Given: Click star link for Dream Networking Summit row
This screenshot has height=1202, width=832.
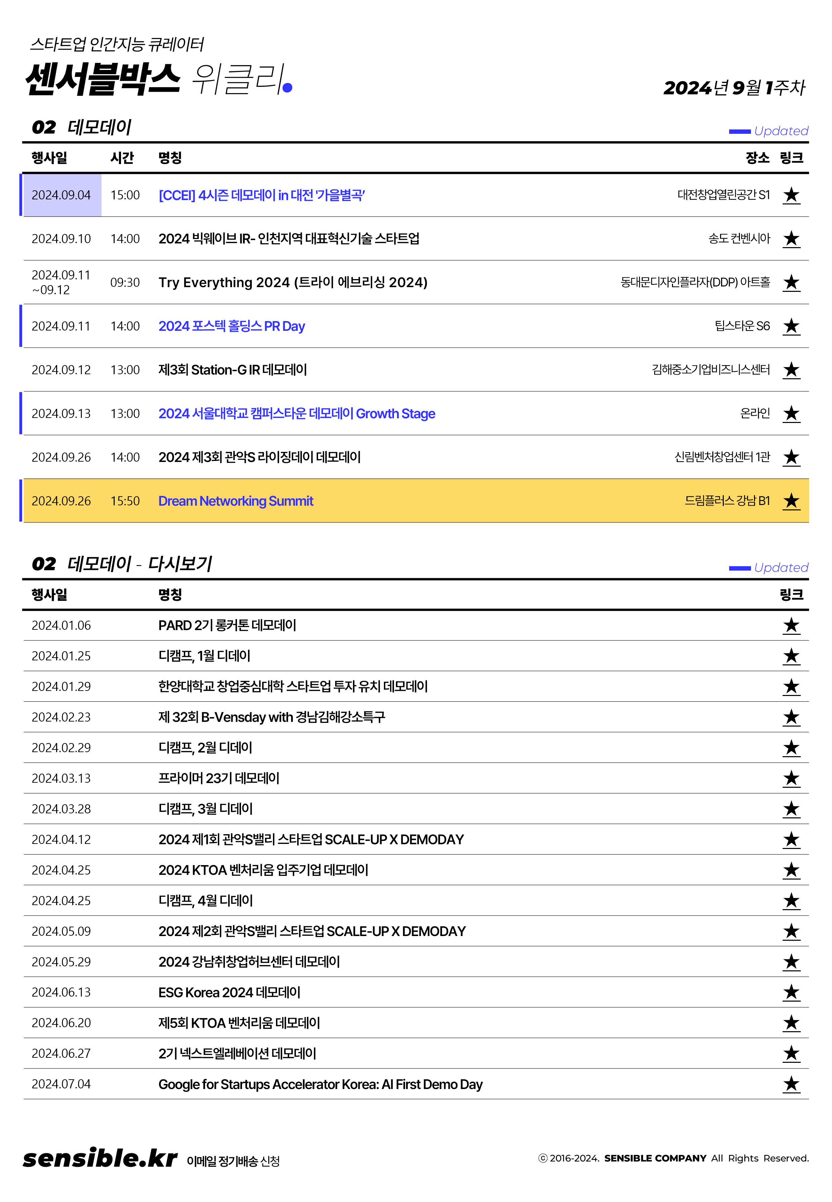Looking at the screenshot, I should 791,501.
